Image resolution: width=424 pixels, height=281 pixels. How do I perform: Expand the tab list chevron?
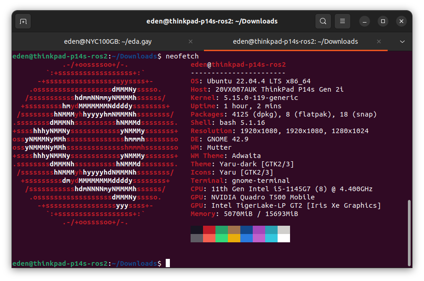click(402, 41)
